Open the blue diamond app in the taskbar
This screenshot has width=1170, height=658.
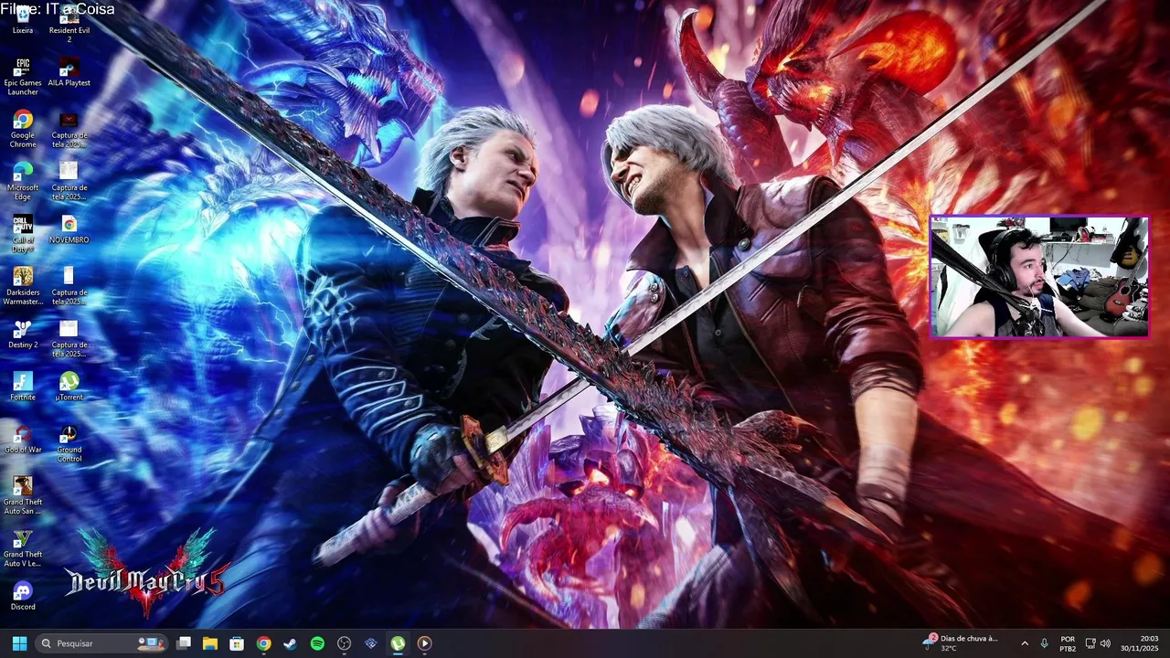click(x=370, y=643)
